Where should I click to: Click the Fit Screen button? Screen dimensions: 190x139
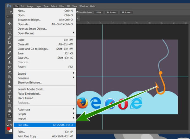pyautogui.click(x=111, y=12)
